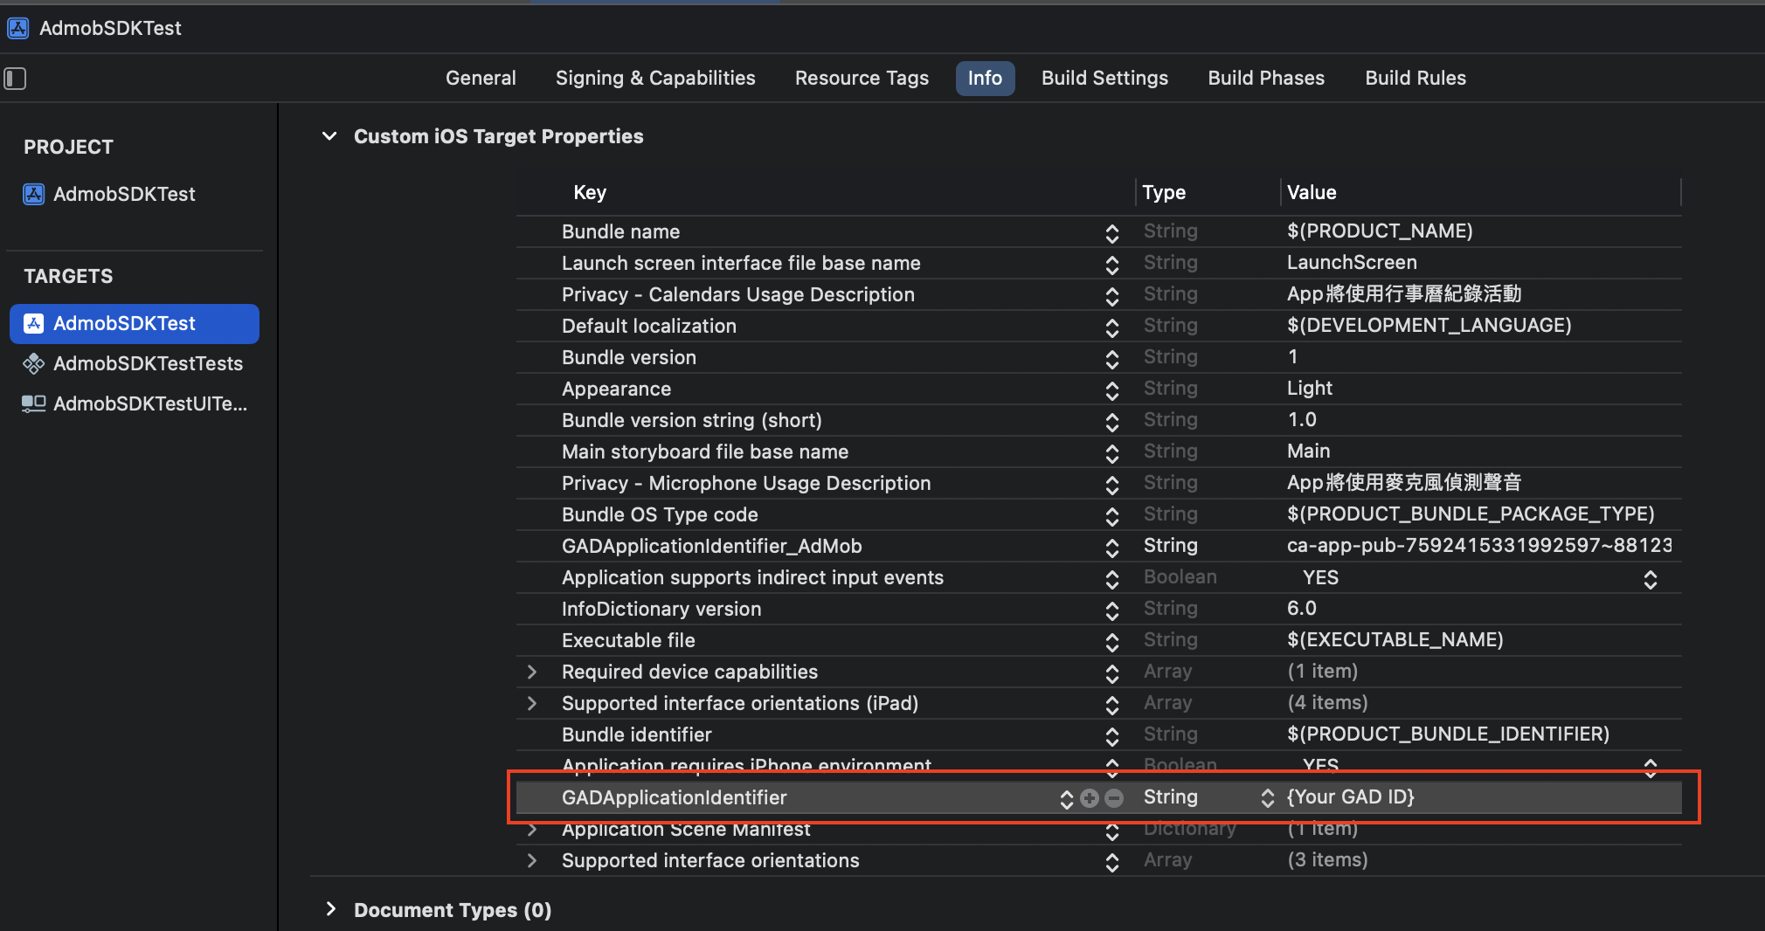Select the Privacy - Microphone Usage Description key
The image size is (1765, 931).
[x=746, y=483]
